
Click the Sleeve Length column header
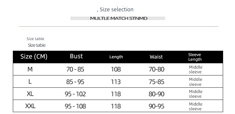[x=195, y=57]
